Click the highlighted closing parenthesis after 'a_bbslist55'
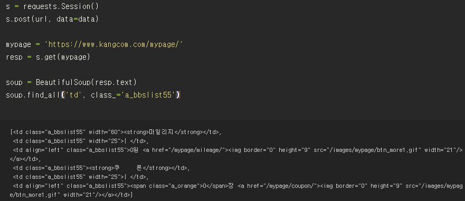Image resolution: width=465 pixels, height=201 pixels. (178, 95)
